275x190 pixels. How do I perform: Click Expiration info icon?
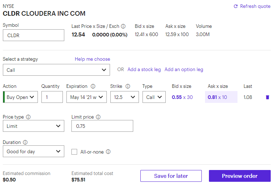point(93,86)
